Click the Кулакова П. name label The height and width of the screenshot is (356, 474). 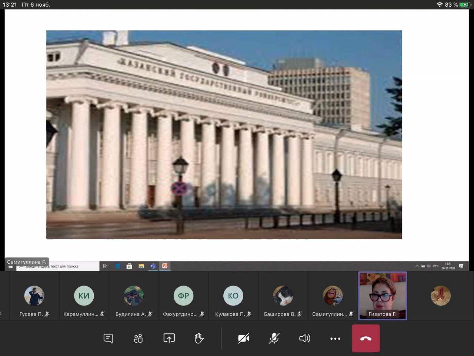[230, 314]
